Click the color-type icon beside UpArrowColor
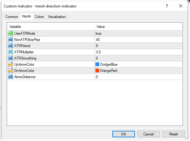This screenshot has width=190, height=141. (x=11, y=64)
